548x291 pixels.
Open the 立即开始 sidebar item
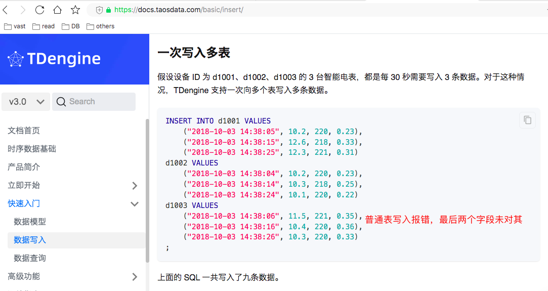pyautogui.click(x=24, y=185)
